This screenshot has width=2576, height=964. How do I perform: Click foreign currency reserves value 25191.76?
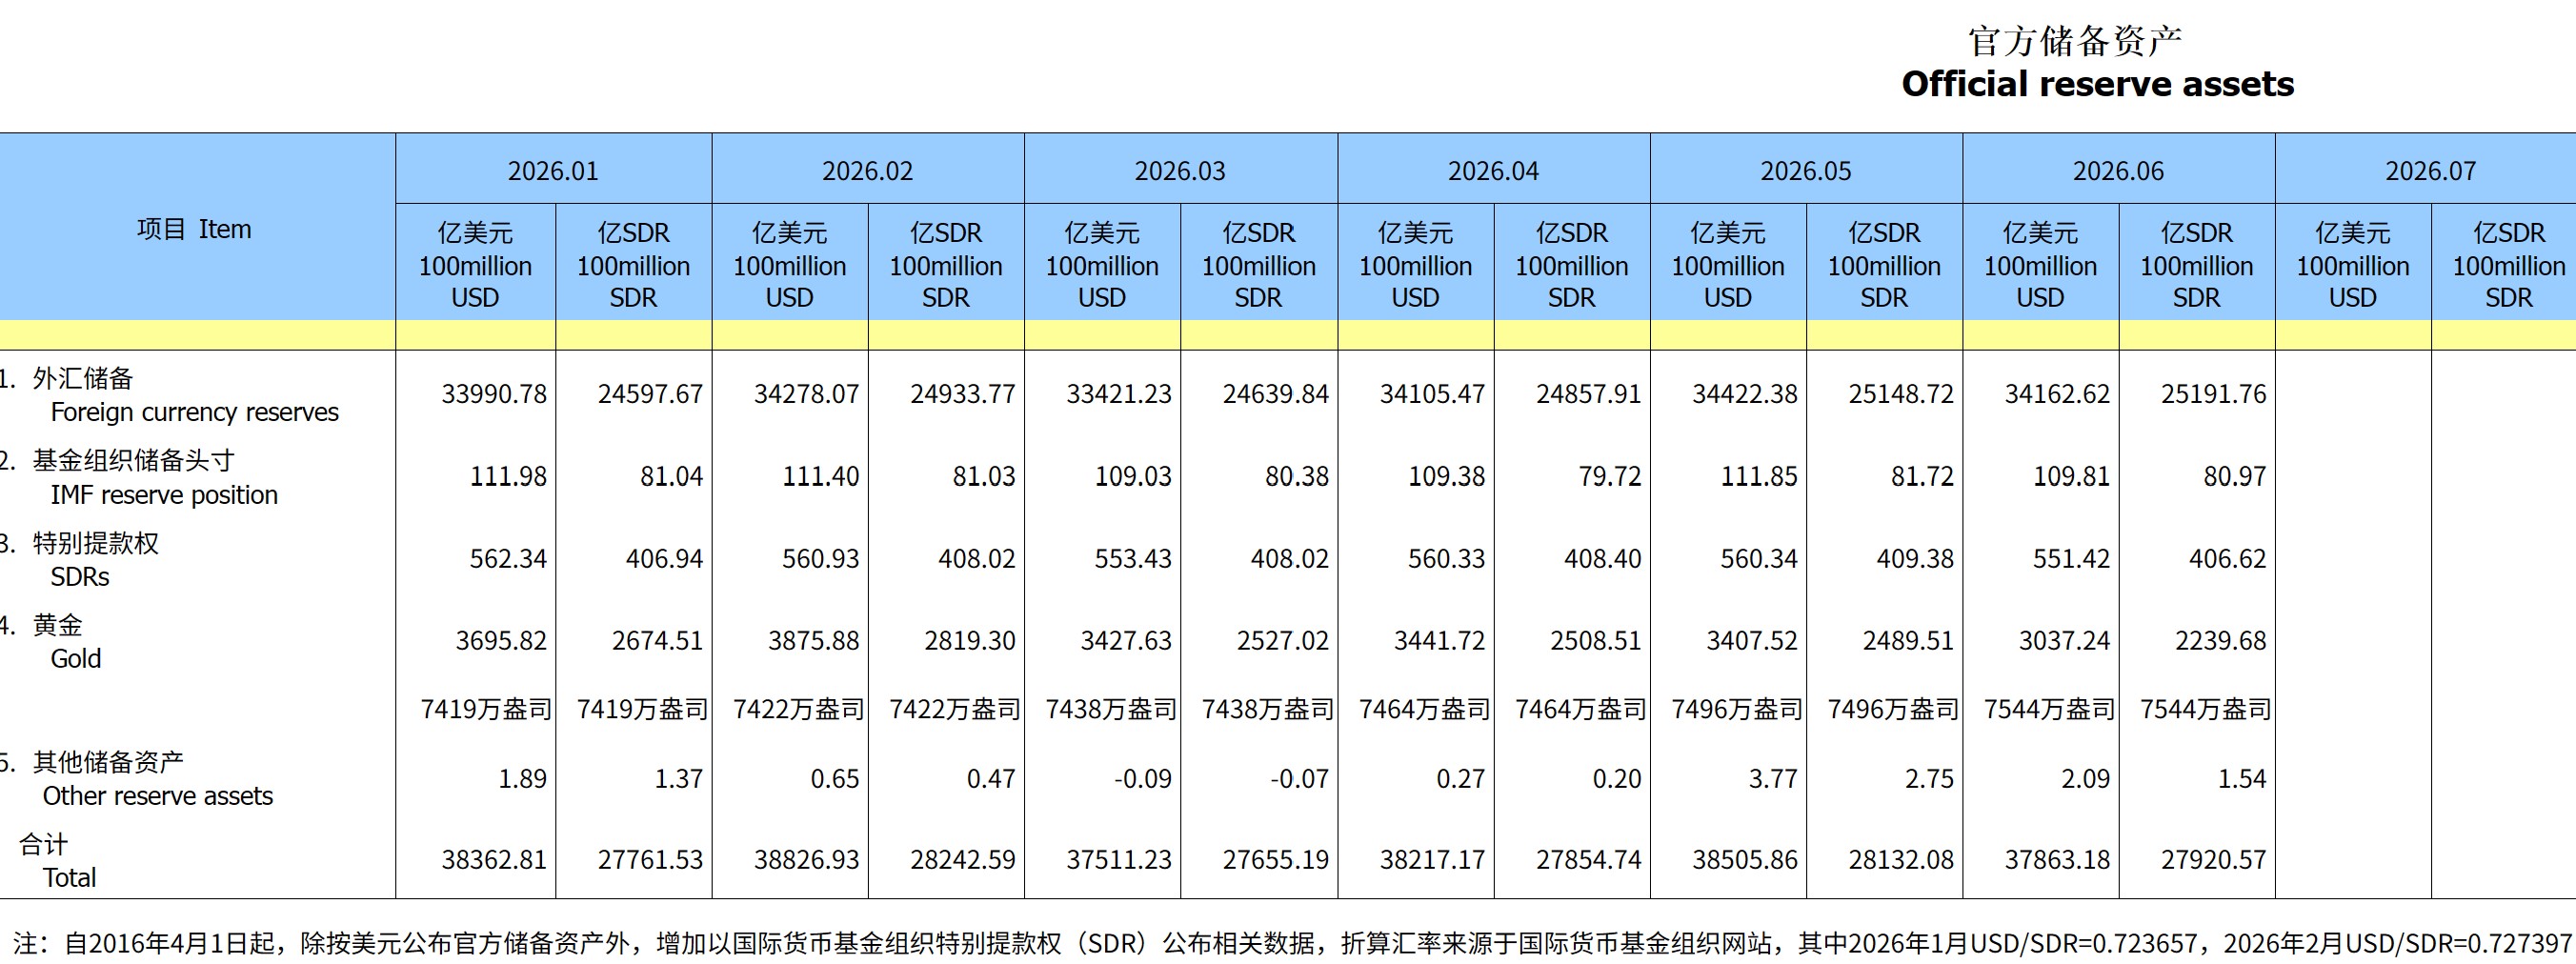(2213, 394)
